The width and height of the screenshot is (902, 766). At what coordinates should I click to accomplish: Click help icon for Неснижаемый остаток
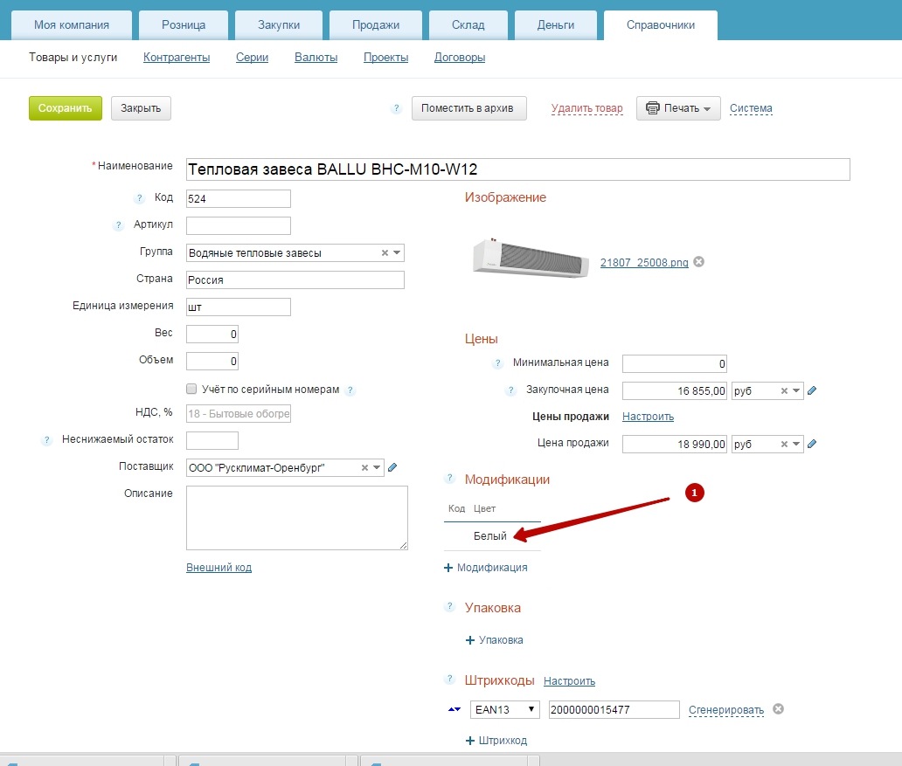[x=47, y=440]
